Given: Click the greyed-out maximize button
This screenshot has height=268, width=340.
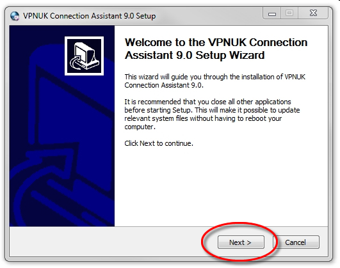Looking at the screenshot, I should (x=289, y=13).
